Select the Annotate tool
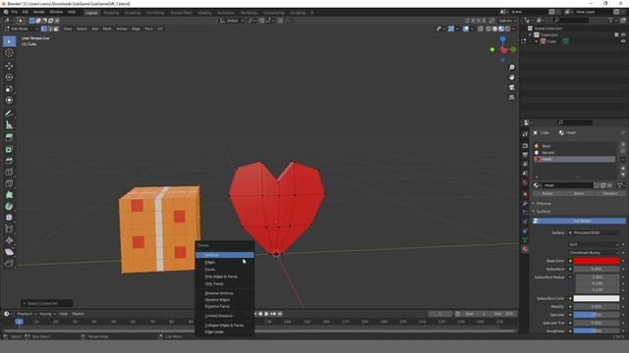Viewport: 629px width, 353px height. pyautogui.click(x=9, y=114)
